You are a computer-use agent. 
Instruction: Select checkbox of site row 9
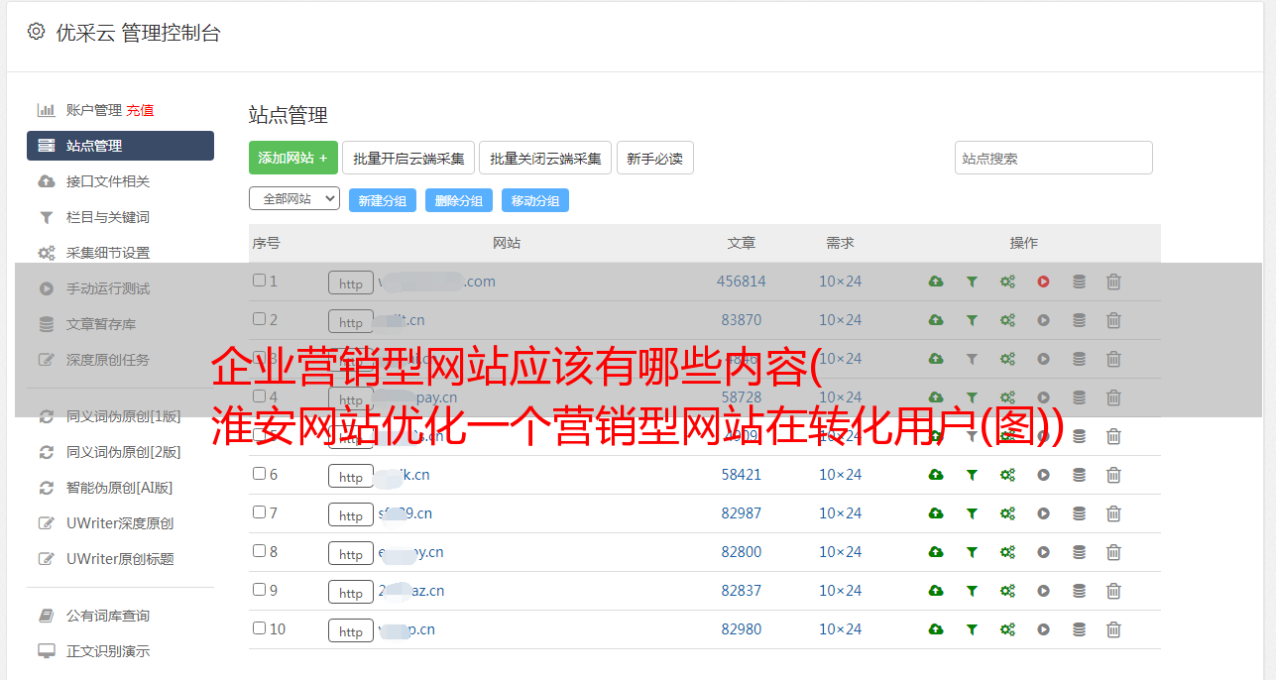point(259,590)
